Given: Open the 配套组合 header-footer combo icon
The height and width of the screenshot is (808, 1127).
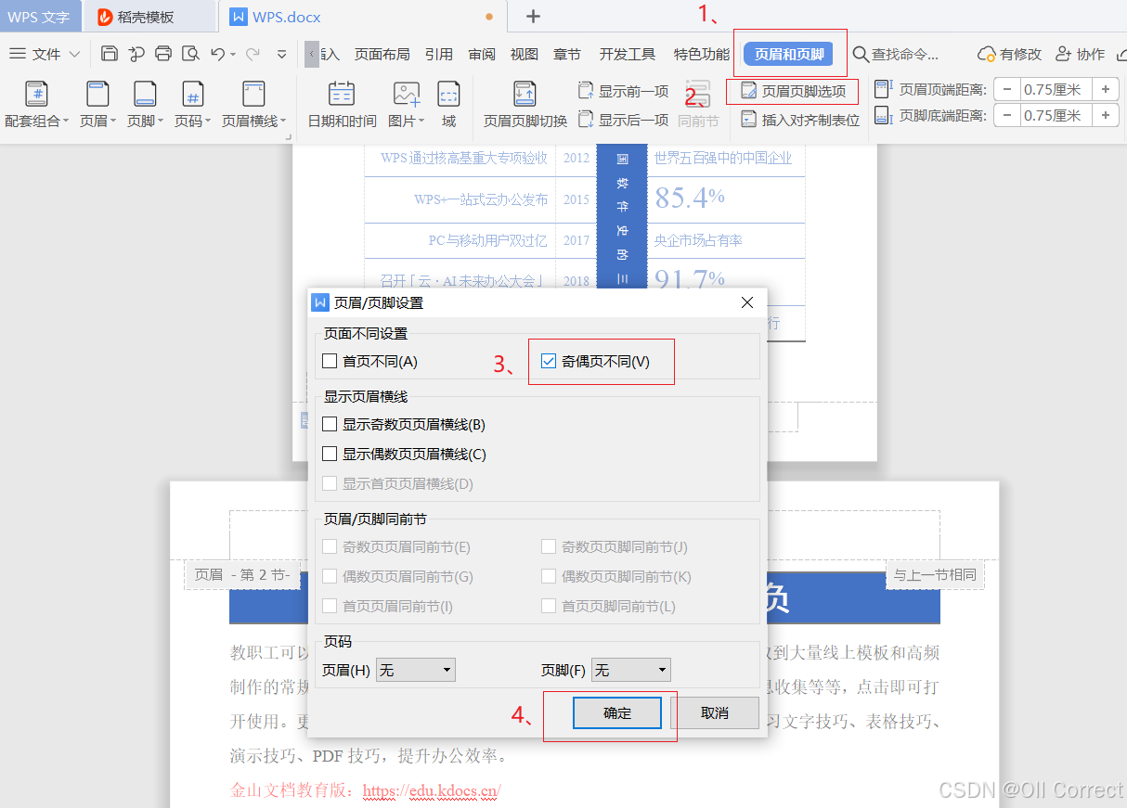Looking at the screenshot, I should pos(36,95).
